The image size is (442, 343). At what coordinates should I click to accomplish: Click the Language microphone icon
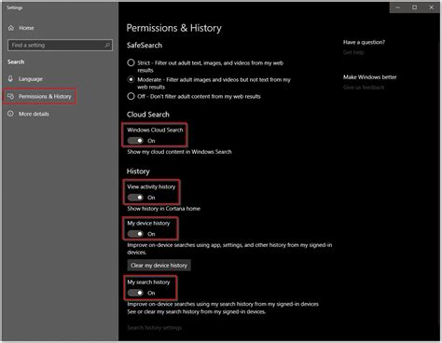pyautogui.click(x=10, y=78)
